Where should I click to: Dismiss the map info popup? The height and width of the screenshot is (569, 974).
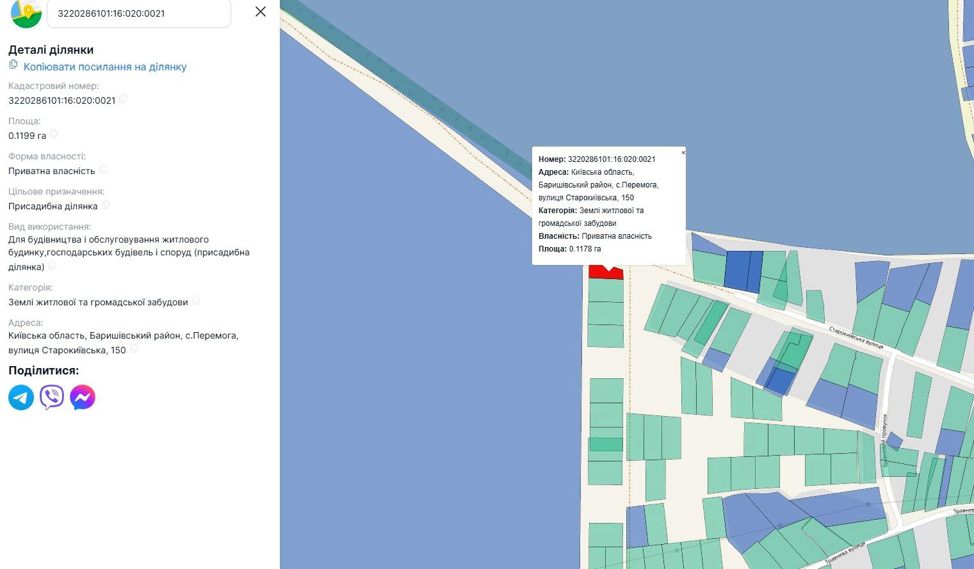click(x=683, y=152)
